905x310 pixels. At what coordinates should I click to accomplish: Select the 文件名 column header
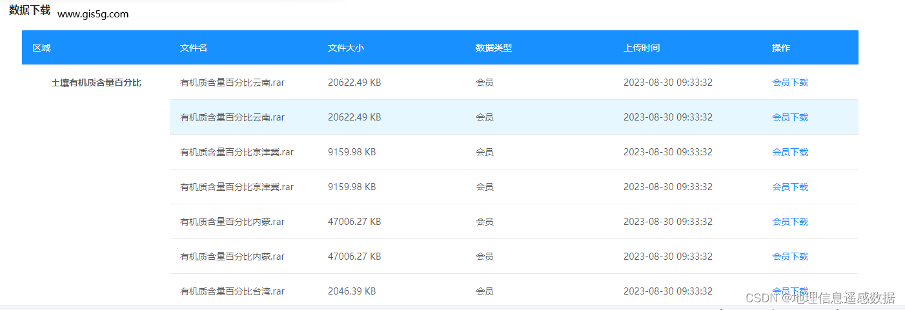click(x=194, y=48)
